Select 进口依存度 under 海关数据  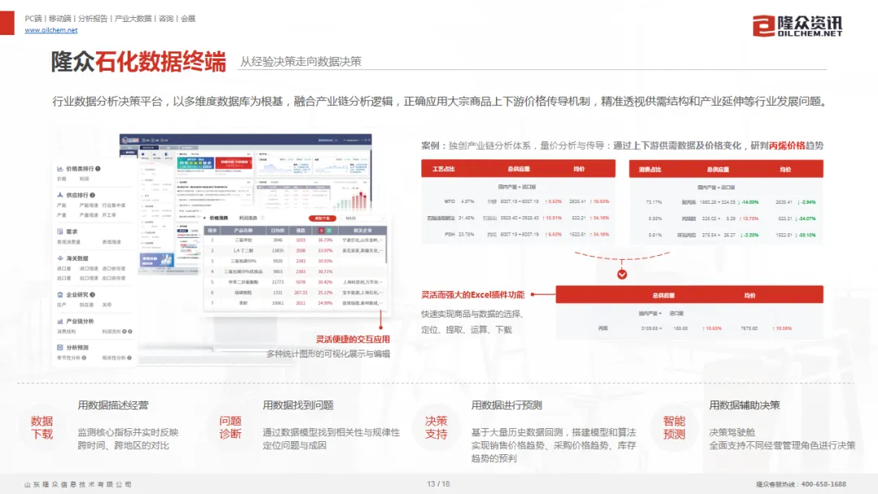(x=114, y=269)
